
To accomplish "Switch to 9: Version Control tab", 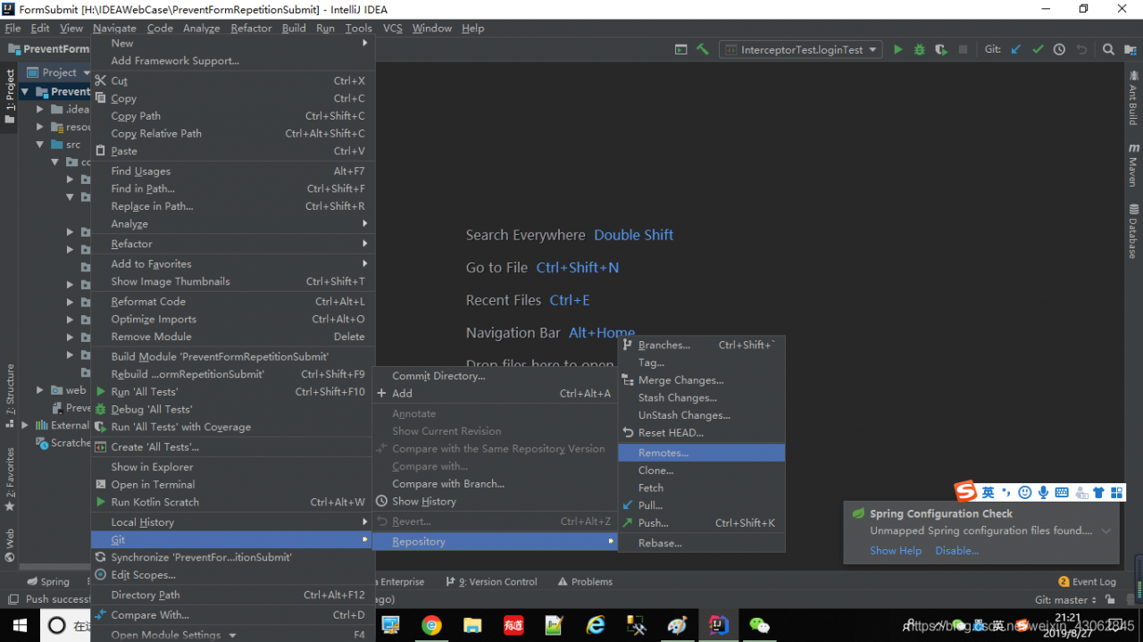I will click(x=490, y=582).
